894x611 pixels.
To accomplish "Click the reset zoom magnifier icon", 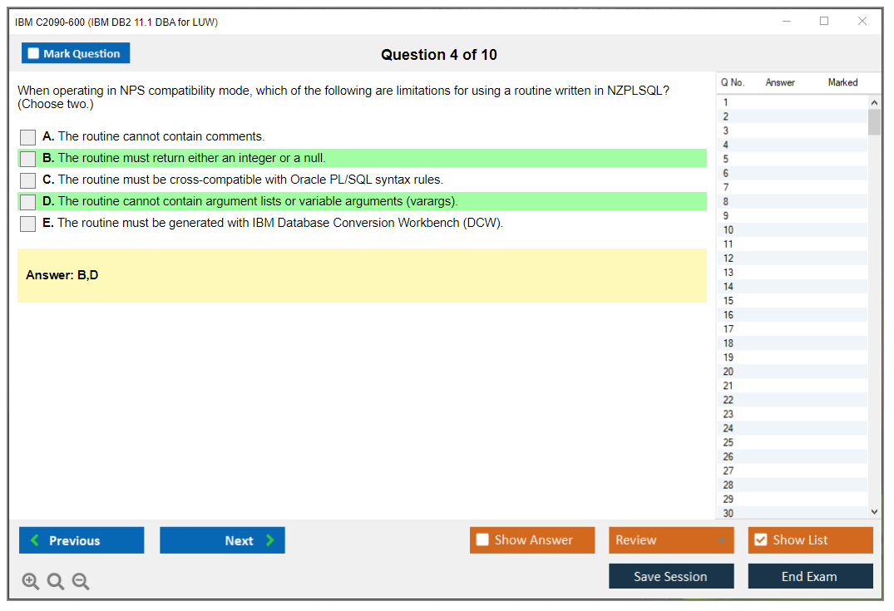I will tap(56, 582).
